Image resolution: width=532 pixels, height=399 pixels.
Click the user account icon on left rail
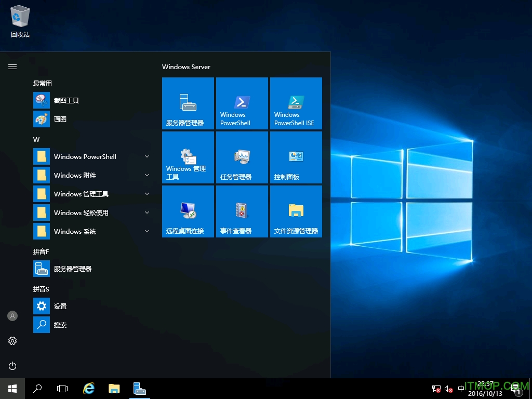[x=12, y=315]
